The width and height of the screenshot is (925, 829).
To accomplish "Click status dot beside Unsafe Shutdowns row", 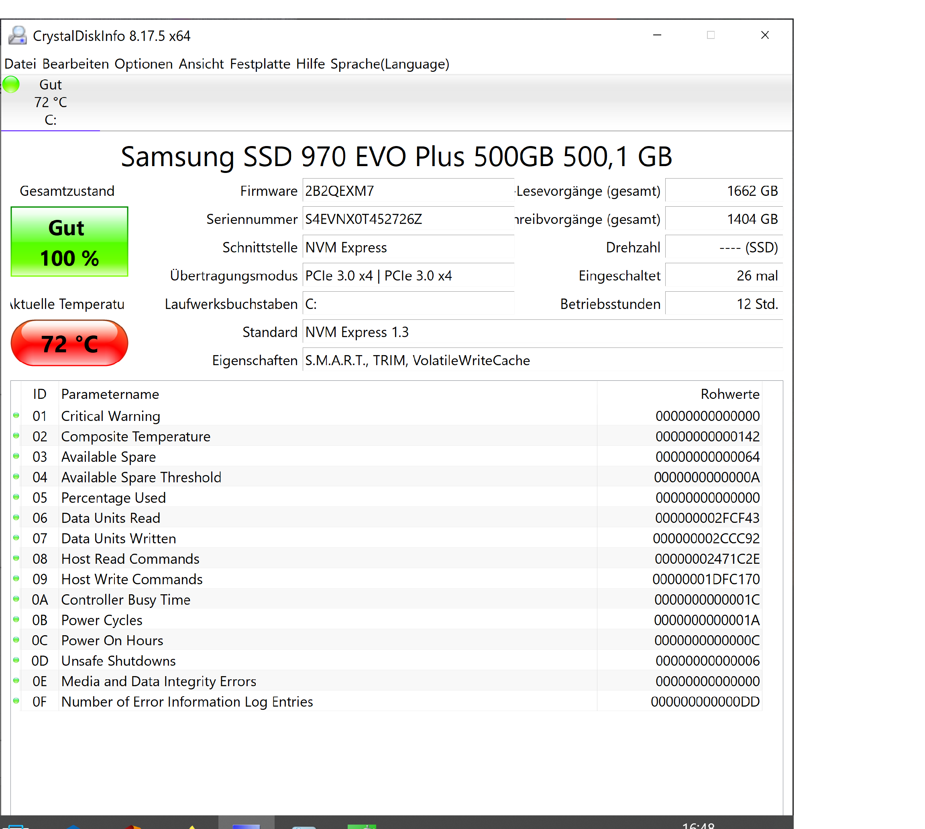I will [16, 660].
